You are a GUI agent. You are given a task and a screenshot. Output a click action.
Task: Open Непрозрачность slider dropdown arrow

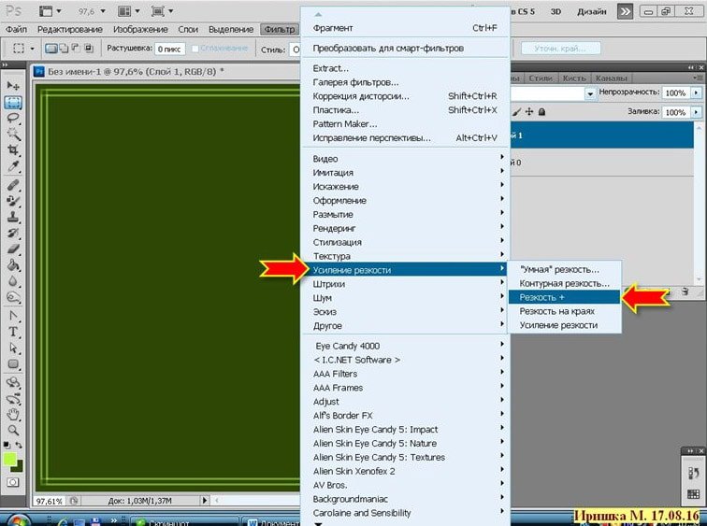pos(696,93)
